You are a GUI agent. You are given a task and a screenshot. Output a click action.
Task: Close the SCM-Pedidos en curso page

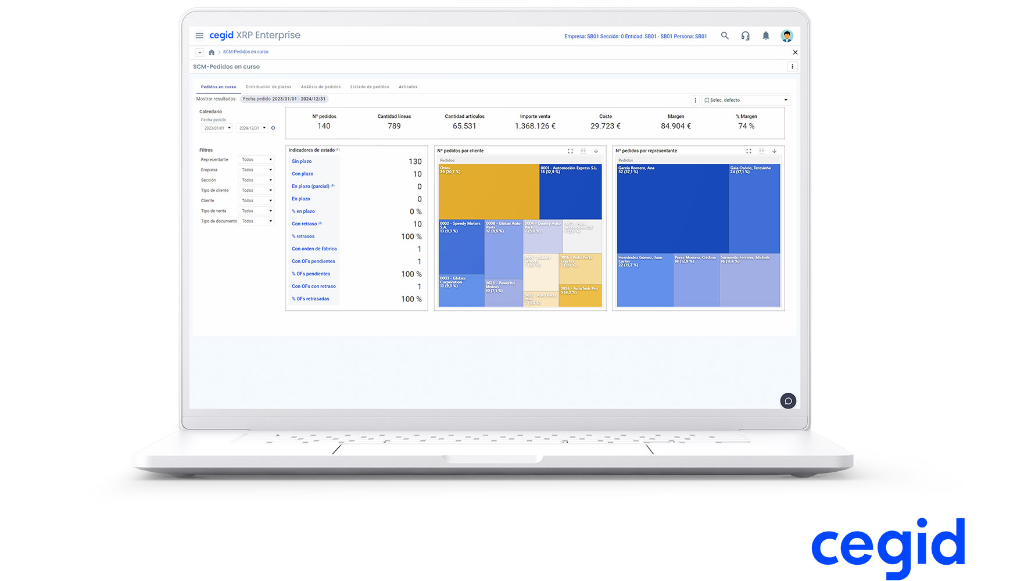tap(795, 52)
